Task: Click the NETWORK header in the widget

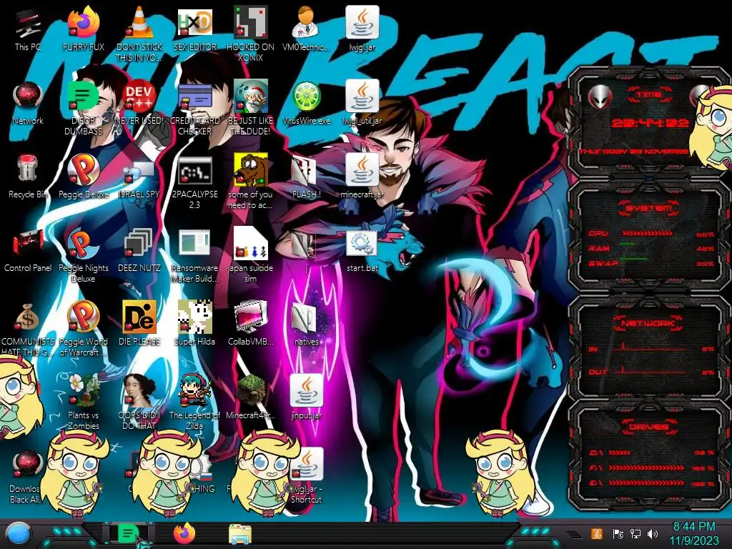Action: (648, 323)
